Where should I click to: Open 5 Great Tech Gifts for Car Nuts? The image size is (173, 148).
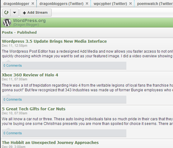coord(34,109)
